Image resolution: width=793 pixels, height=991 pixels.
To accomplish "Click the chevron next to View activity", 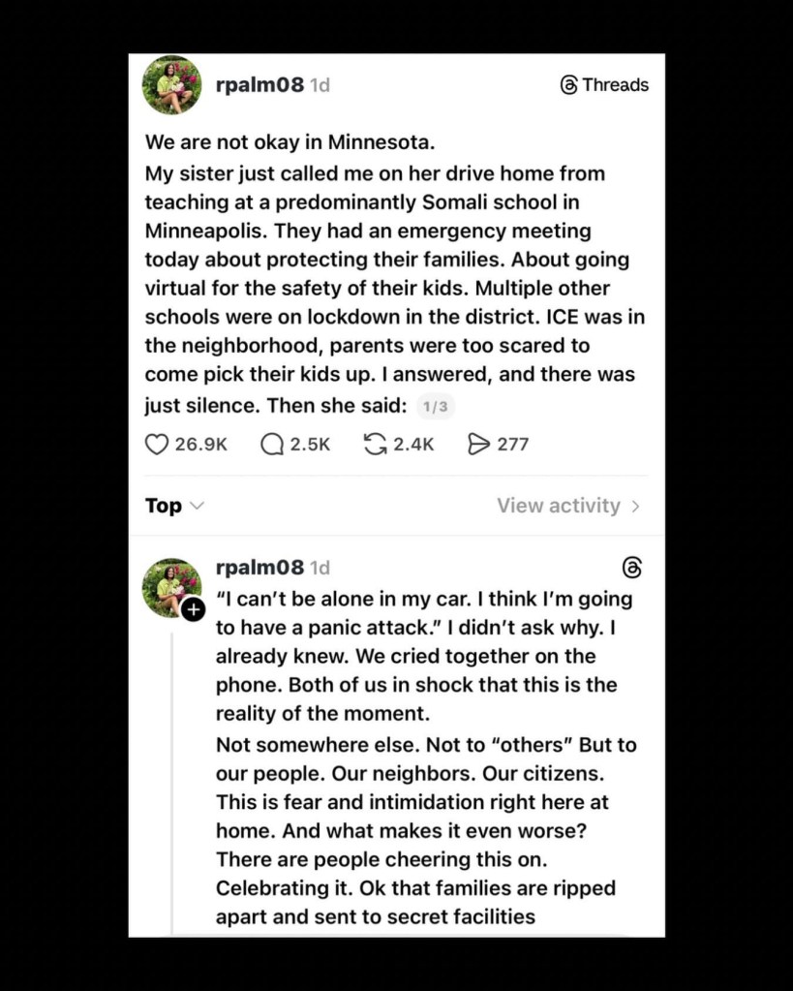I will (x=636, y=506).
